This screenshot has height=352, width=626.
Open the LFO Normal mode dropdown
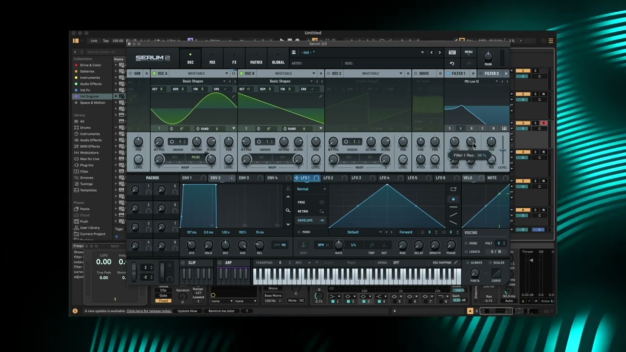(x=311, y=189)
